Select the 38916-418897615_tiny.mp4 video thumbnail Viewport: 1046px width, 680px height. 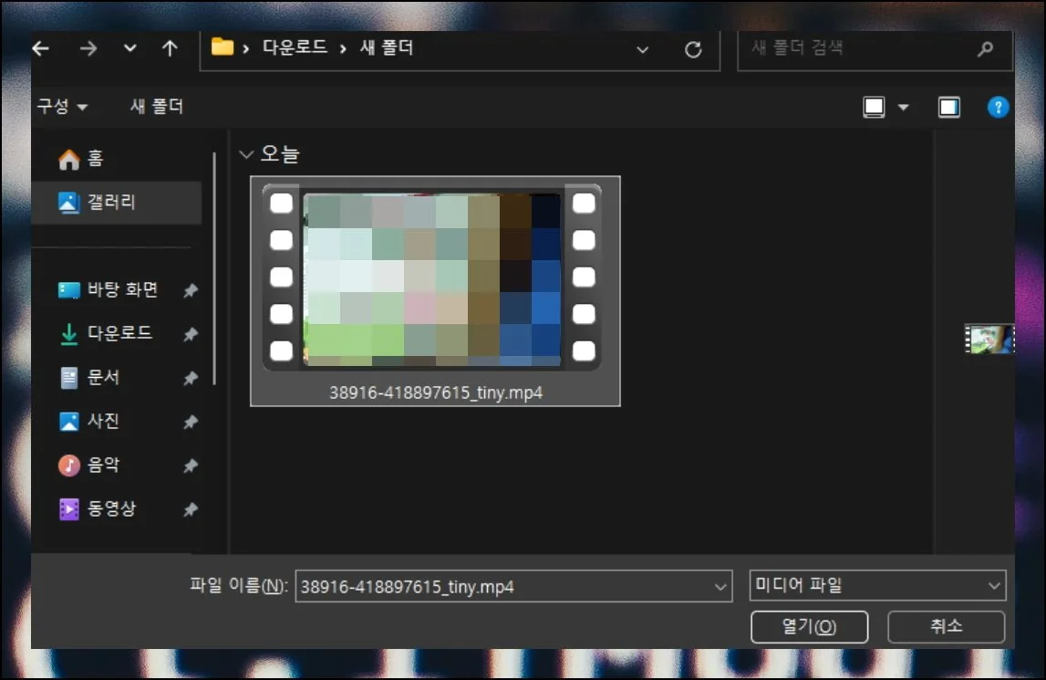434,281
